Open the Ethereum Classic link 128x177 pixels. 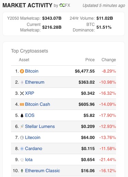pos(43,171)
